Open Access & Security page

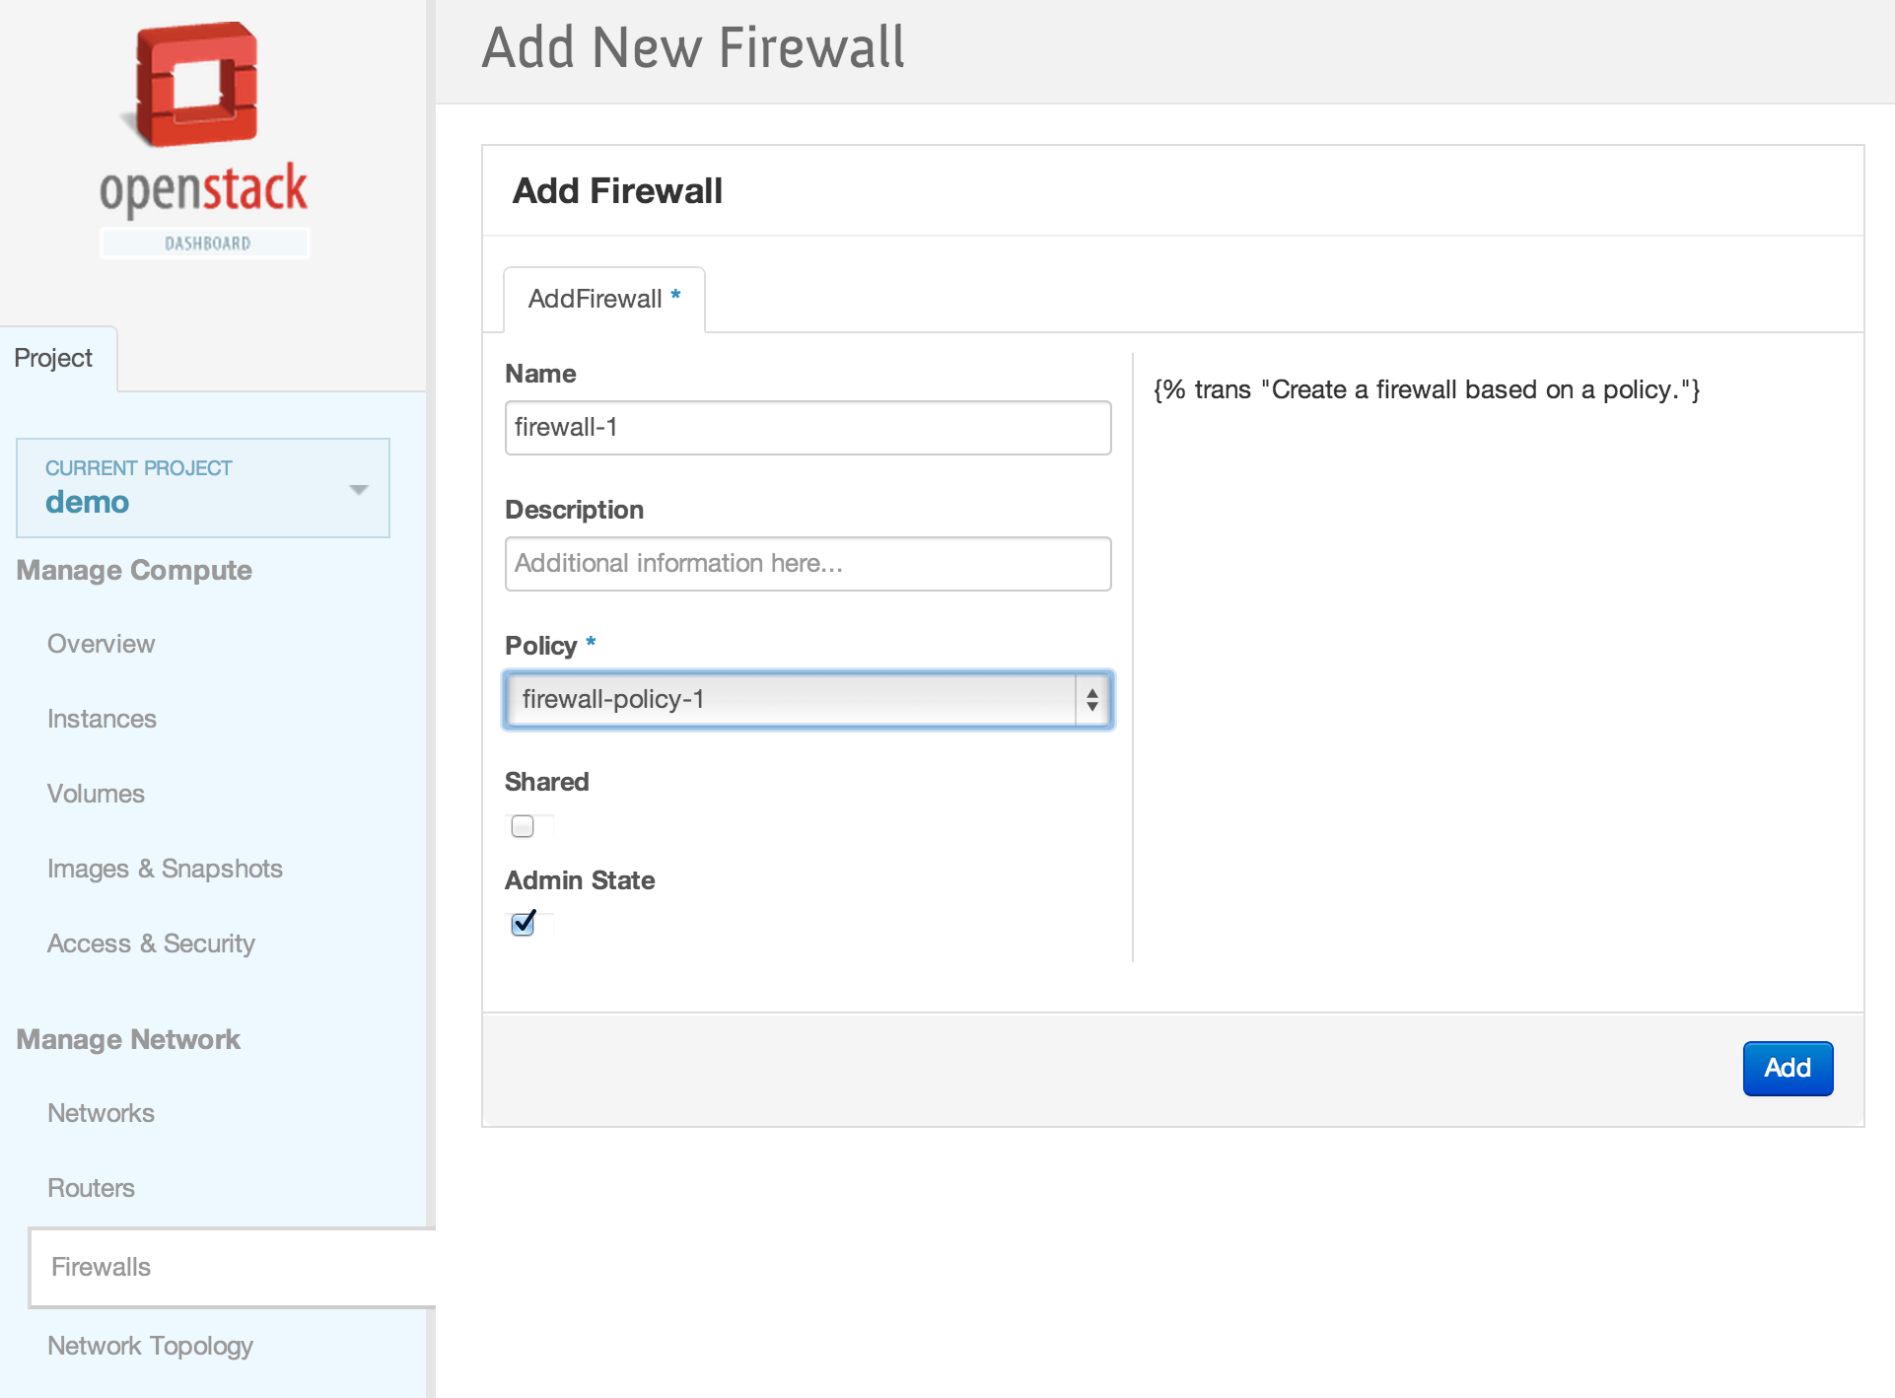(151, 944)
